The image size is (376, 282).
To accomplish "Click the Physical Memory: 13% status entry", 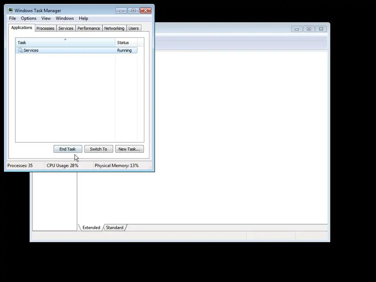I will (116, 166).
